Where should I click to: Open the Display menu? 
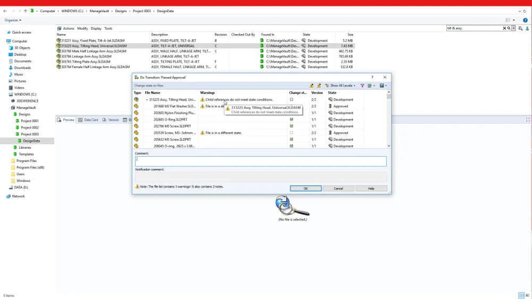96,29
